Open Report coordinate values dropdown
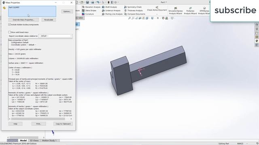 (55, 36)
